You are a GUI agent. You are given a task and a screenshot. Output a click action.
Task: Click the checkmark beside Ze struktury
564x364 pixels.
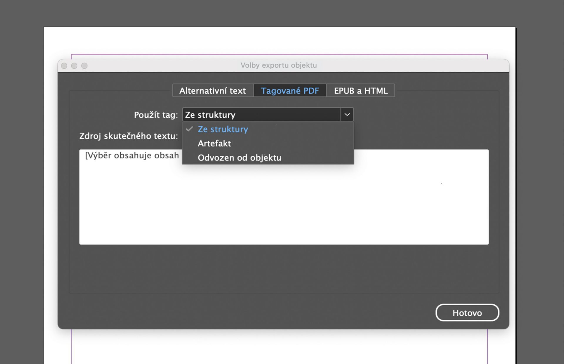point(189,129)
